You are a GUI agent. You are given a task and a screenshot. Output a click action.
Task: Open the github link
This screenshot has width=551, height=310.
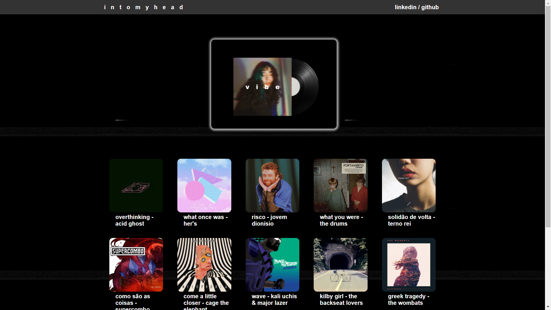[430, 7]
